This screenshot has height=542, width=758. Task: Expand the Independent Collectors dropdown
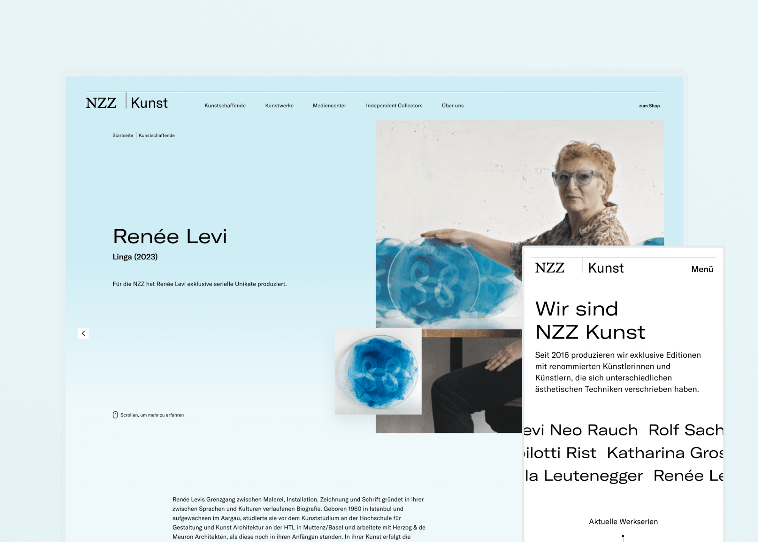click(394, 105)
